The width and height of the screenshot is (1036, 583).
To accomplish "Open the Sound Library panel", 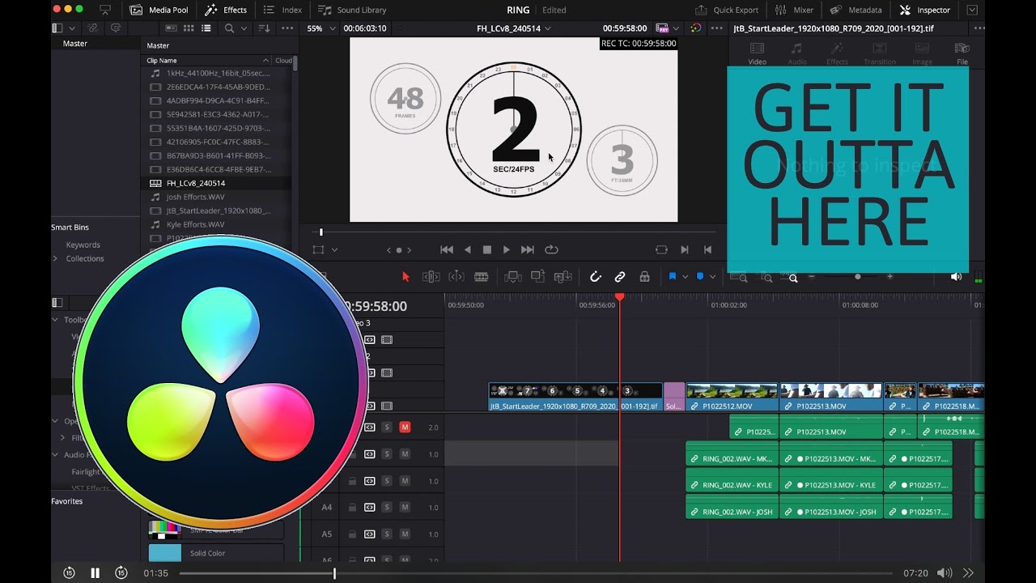I will [352, 10].
